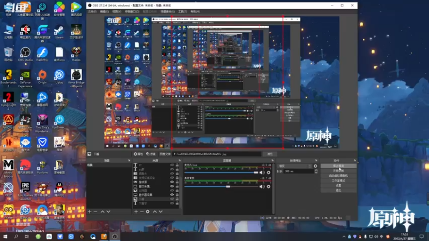Open Filters button in source toolbar
This screenshot has width=429, height=241.
click(x=151, y=154)
